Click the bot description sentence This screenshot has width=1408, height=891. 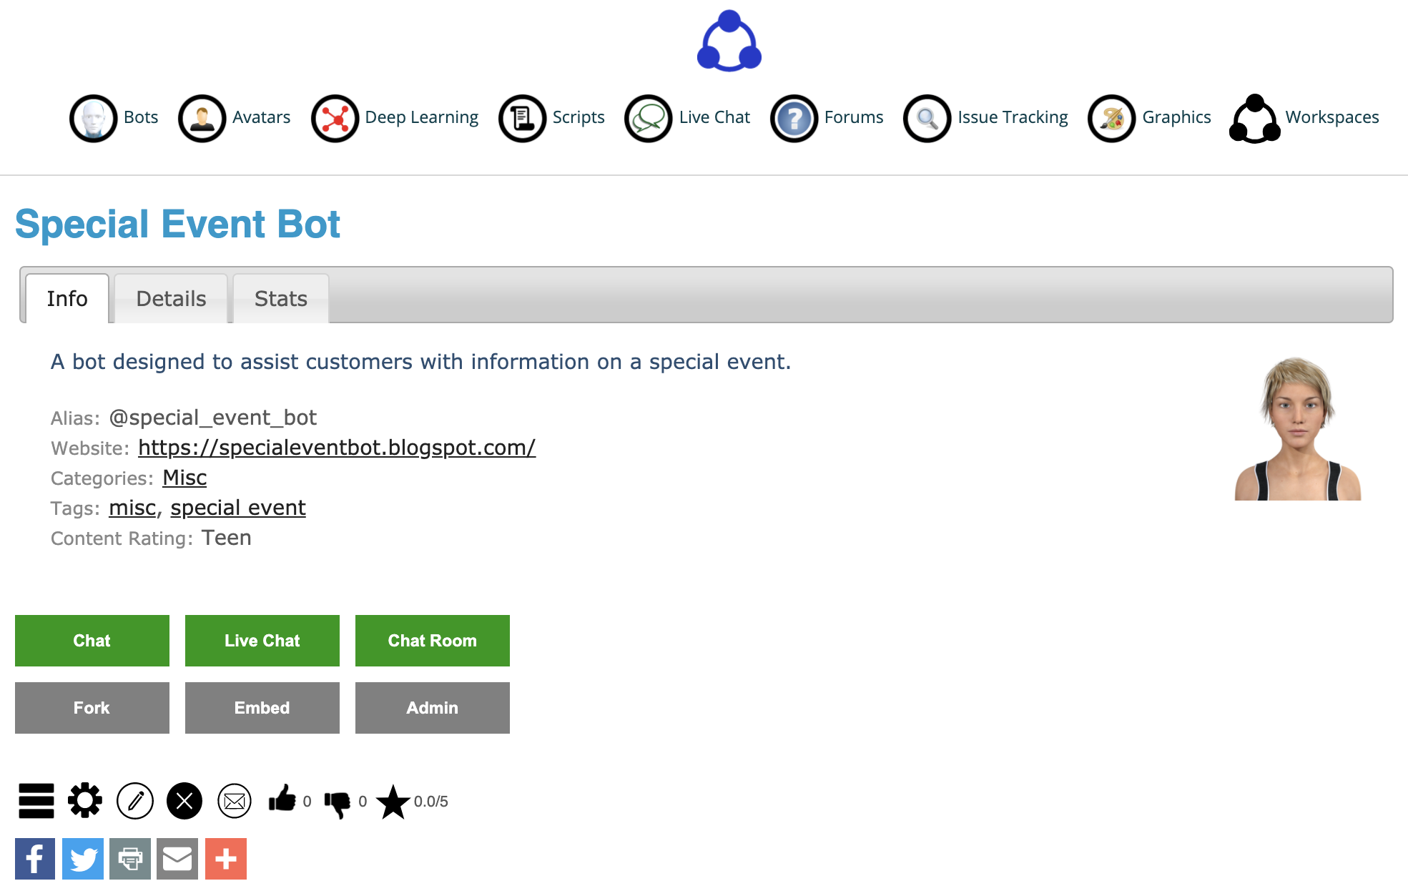click(x=420, y=362)
